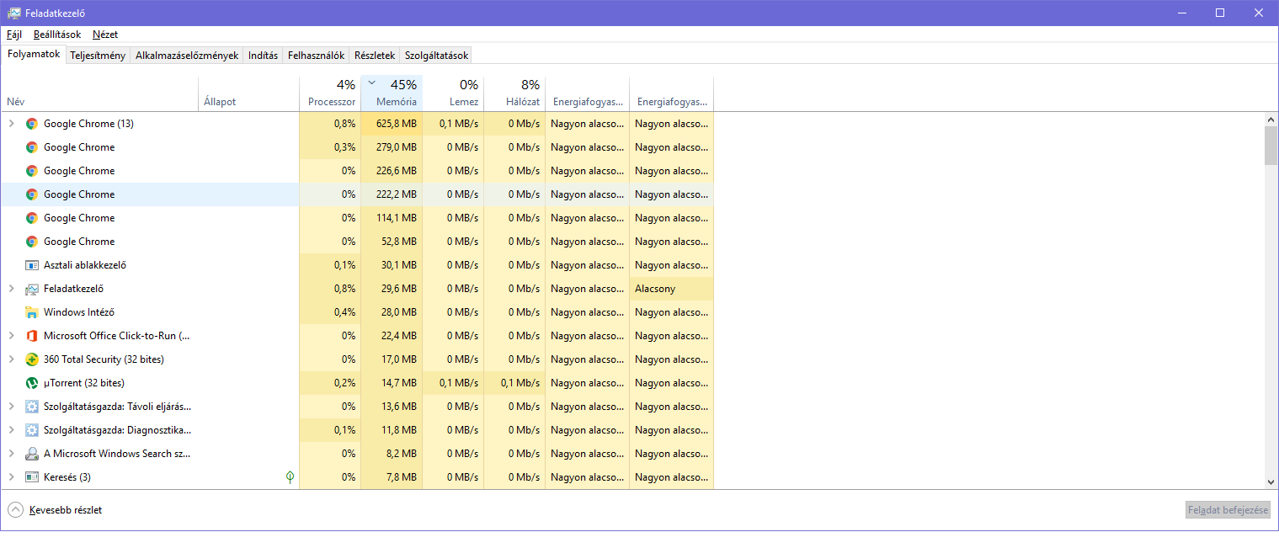
Task: Select the Windows Intéző process name
Action: tap(79, 312)
